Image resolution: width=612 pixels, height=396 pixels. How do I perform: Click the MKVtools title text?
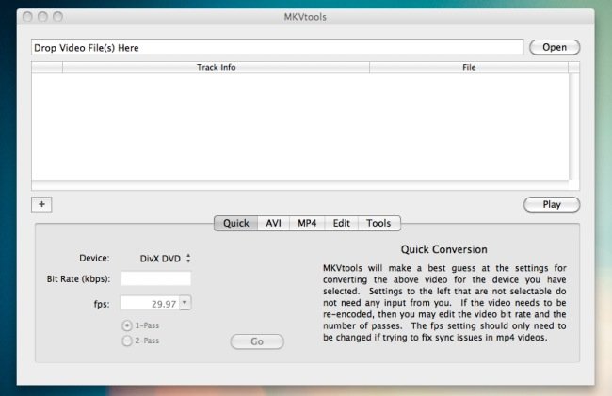pyautogui.click(x=305, y=17)
